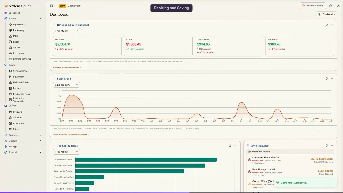Refresh the Low Stock Alert widget
This screenshot has width=343, height=193.
[327, 146]
